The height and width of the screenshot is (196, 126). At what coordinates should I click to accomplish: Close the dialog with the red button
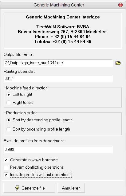(x=120, y=5)
